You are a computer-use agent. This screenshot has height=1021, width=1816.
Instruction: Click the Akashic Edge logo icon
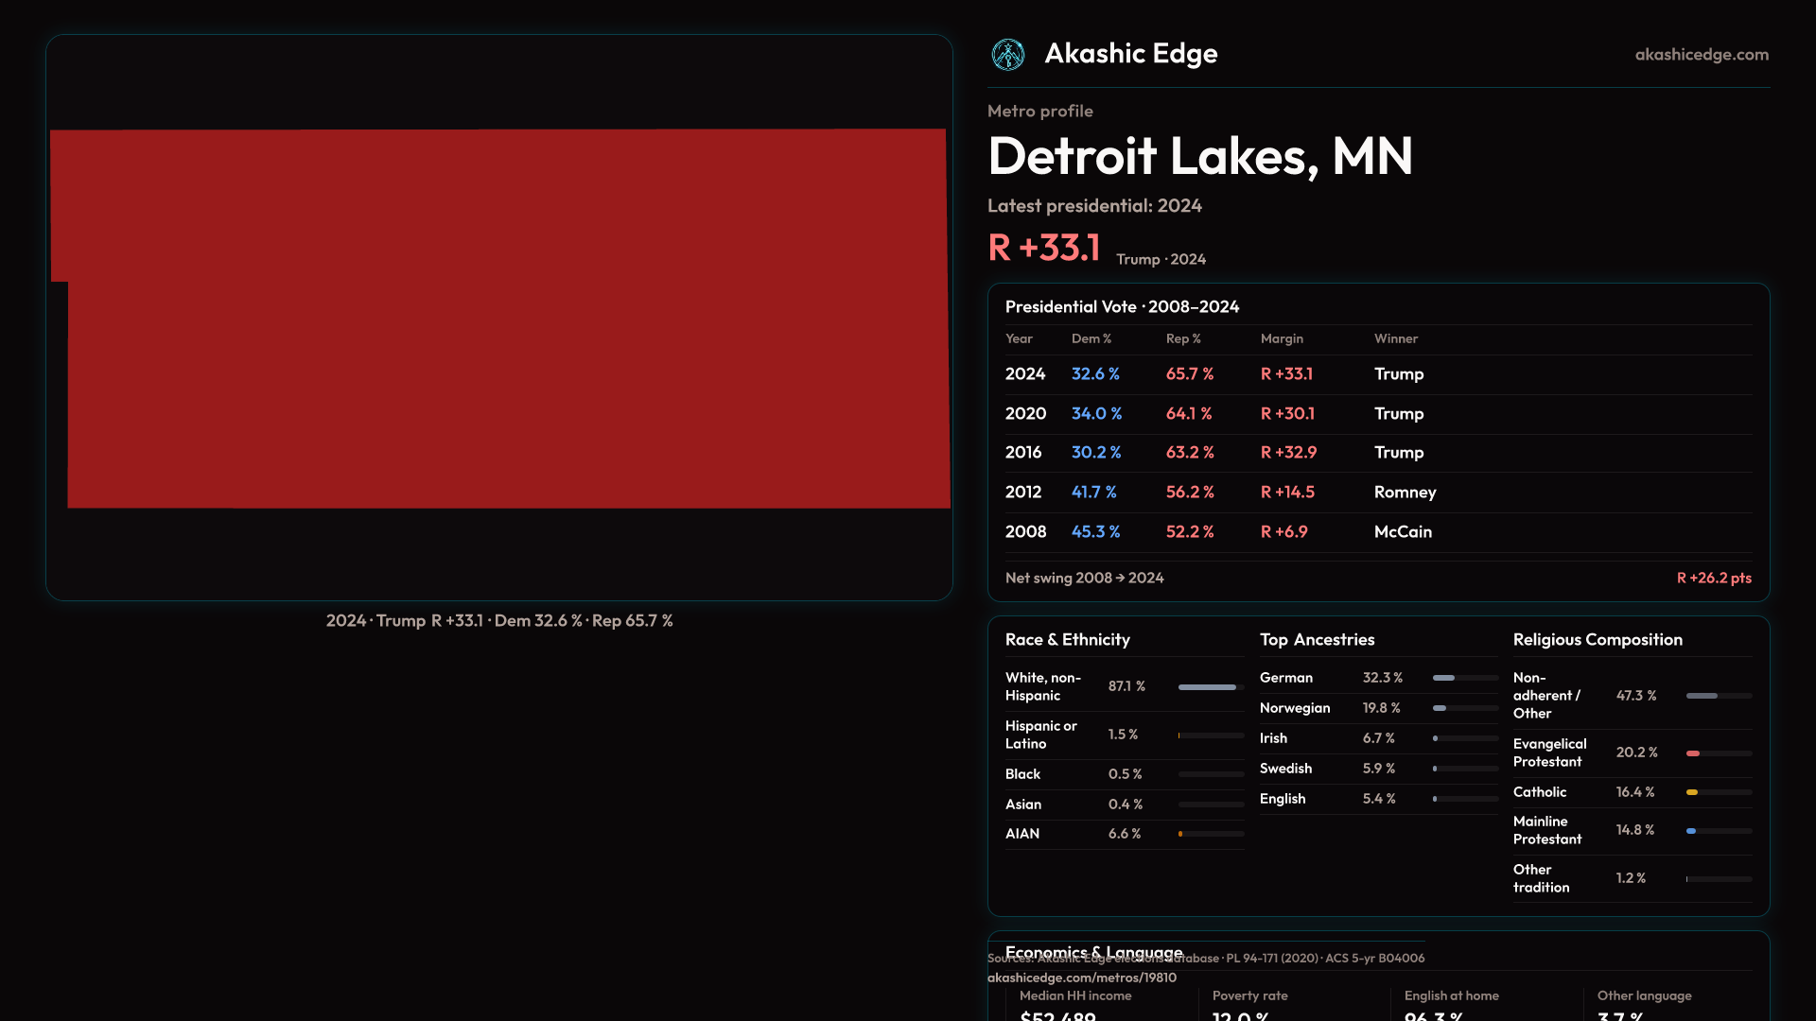pyautogui.click(x=1007, y=55)
